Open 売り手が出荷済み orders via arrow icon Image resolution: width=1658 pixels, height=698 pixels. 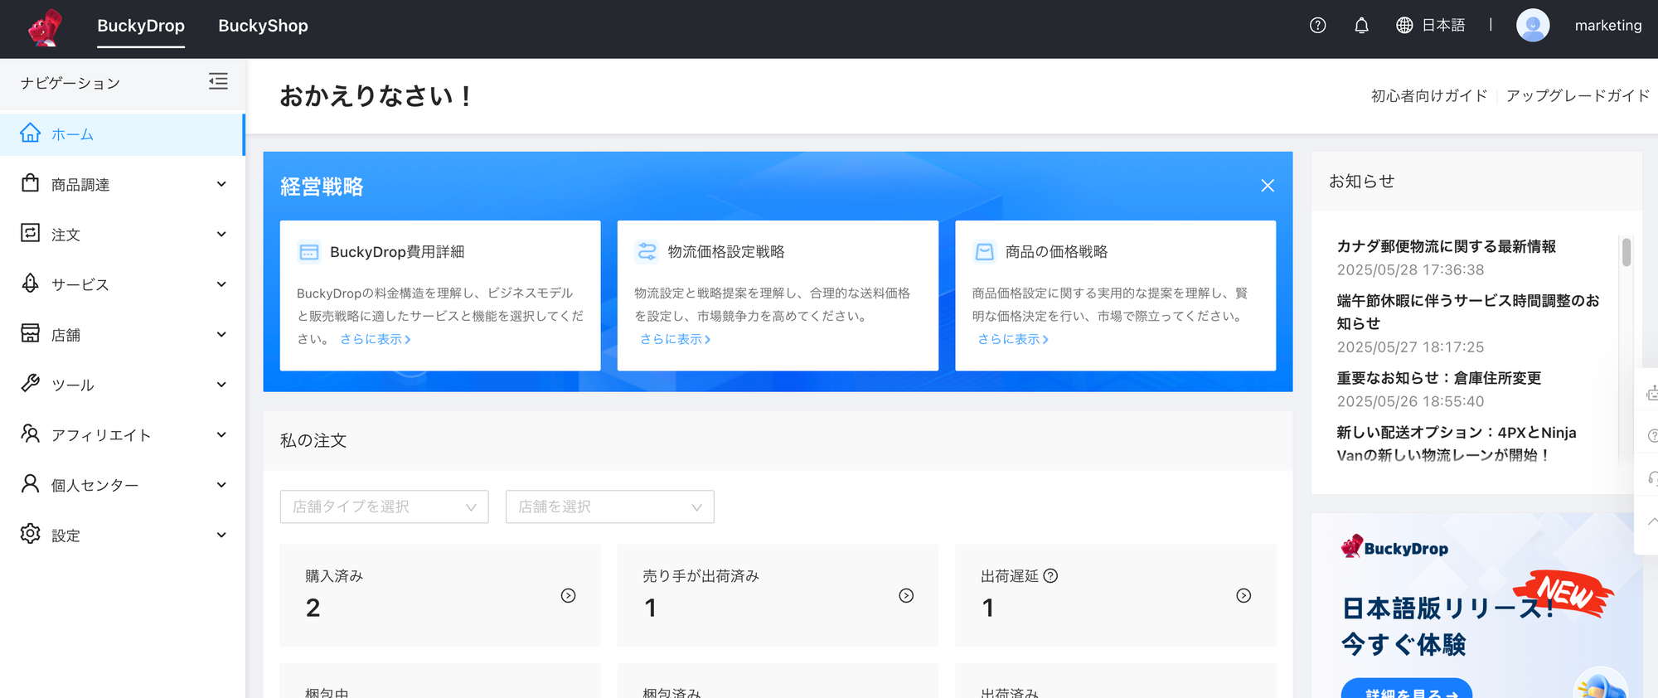pyautogui.click(x=906, y=595)
